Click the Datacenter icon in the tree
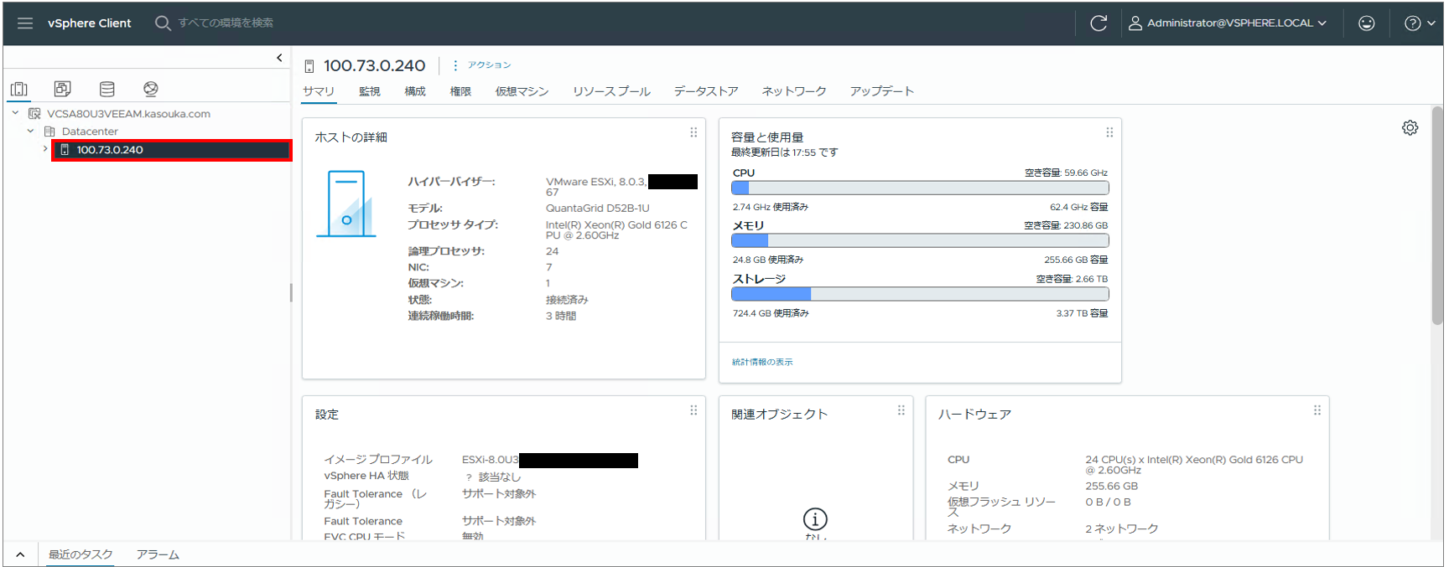This screenshot has height=567, width=1449. (49, 131)
